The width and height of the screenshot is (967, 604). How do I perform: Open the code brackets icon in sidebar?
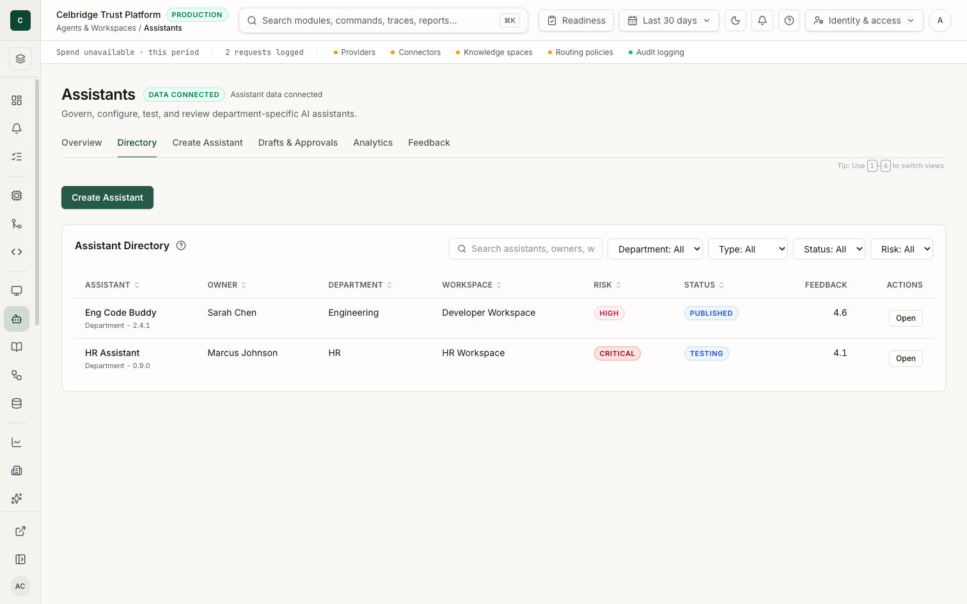[x=17, y=252]
